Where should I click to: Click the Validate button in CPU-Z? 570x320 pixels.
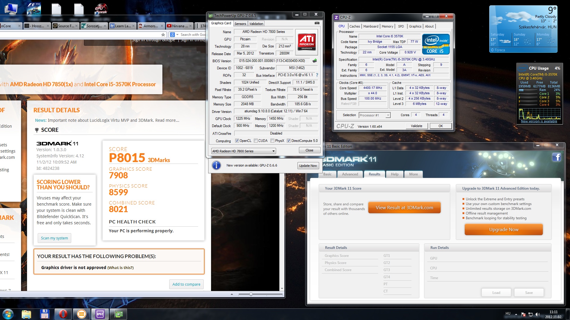pyautogui.click(x=417, y=126)
